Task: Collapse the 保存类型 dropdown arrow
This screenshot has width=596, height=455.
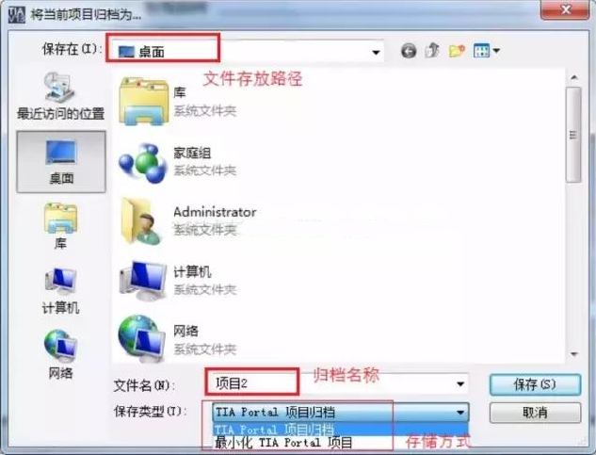Action: 460,413
